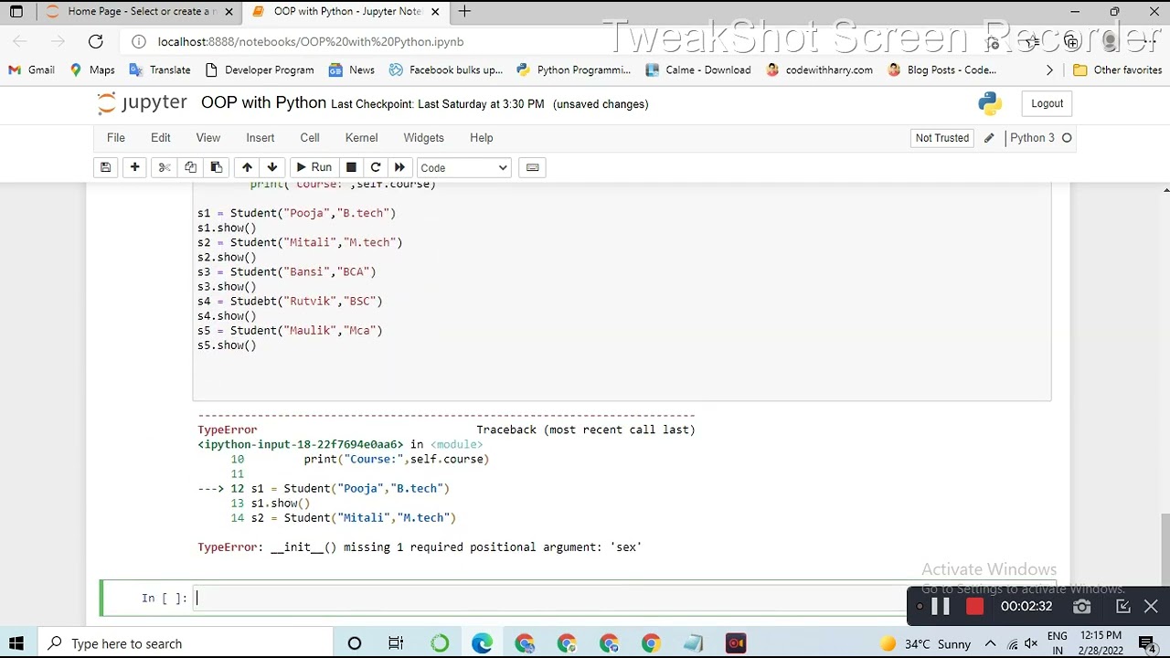Interrupt the kernel with stop icon
This screenshot has height=658, width=1170.
tap(351, 167)
